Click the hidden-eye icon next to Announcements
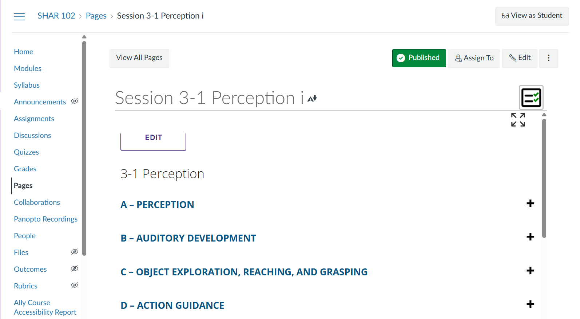 [x=75, y=101]
